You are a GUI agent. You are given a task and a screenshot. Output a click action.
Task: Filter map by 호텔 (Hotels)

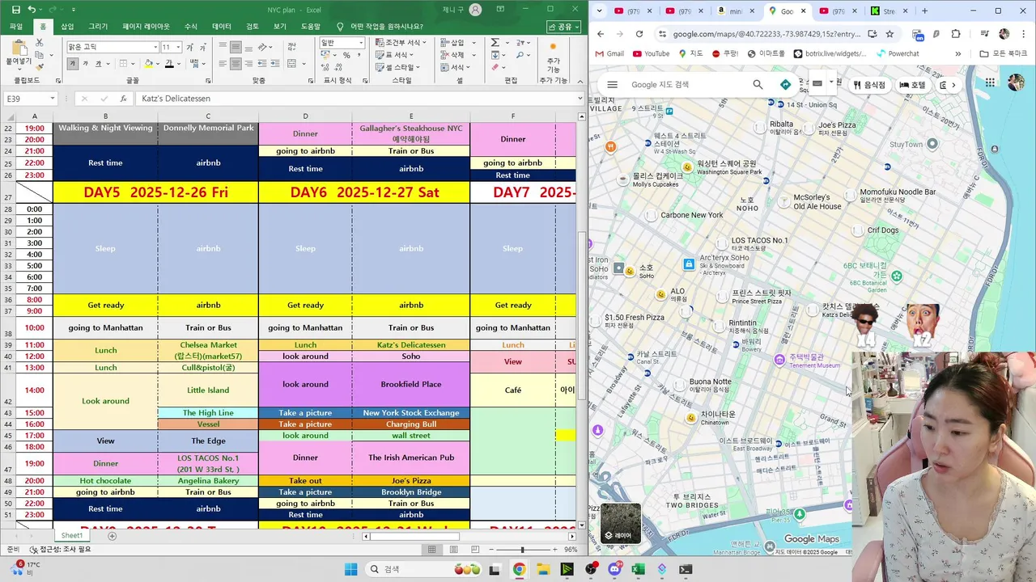tap(912, 85)
